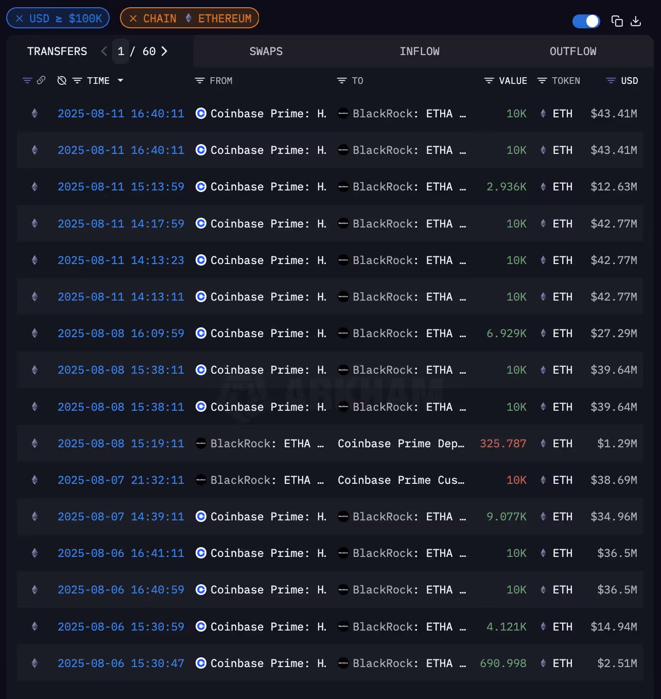Open the Time column filter
This screenshot has height=699, width=661.
77,80
